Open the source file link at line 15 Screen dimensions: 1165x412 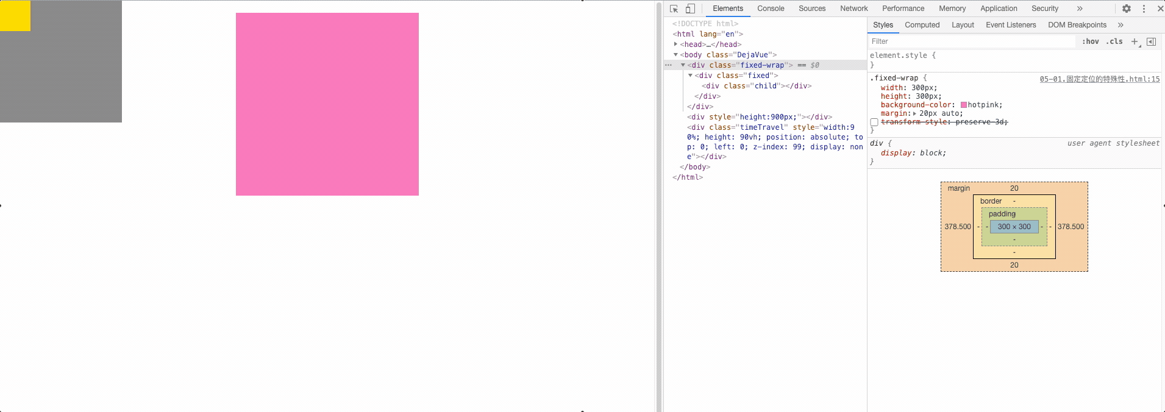pos(1099,79)
